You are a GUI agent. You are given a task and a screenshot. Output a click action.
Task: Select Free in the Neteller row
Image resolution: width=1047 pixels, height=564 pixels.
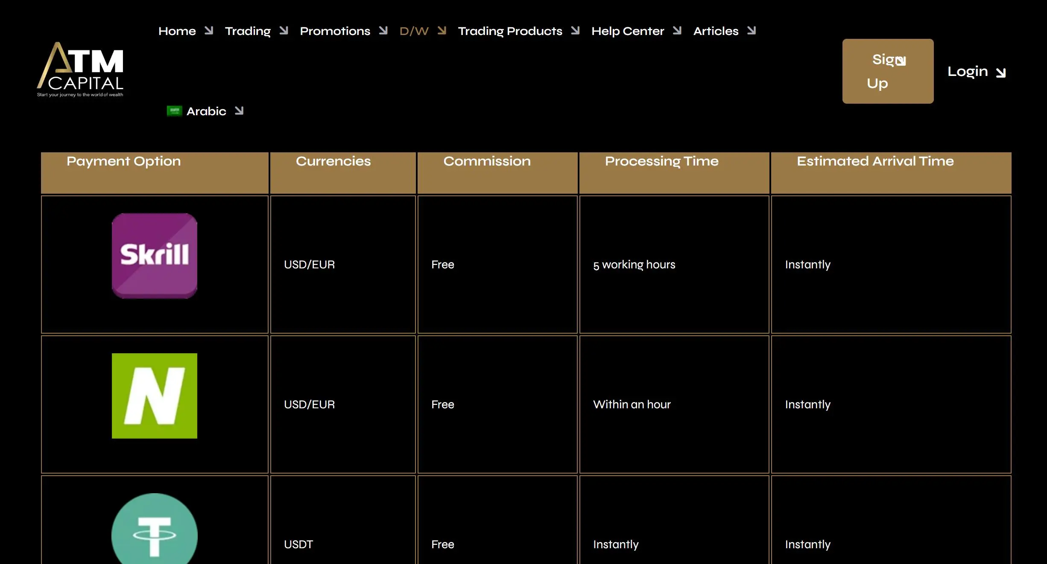[443, 404]
